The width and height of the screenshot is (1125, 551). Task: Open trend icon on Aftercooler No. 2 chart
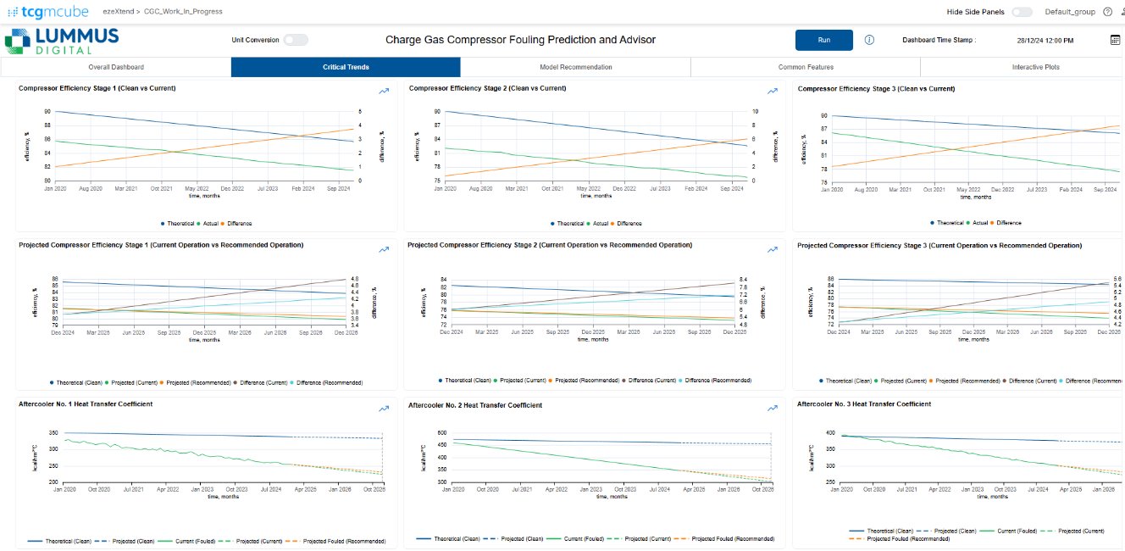(x=772, y=408)
